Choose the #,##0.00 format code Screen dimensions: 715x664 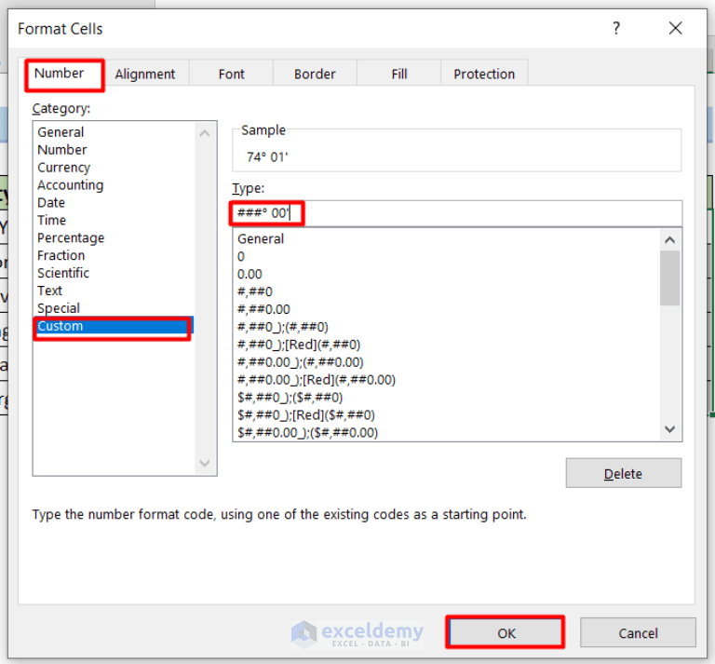point(447,310)
